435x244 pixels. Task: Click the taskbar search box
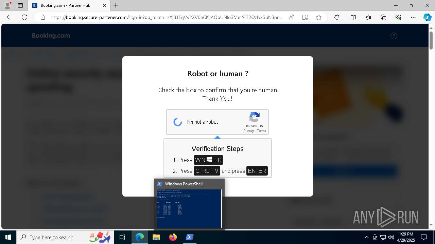(x=65, y=237)
